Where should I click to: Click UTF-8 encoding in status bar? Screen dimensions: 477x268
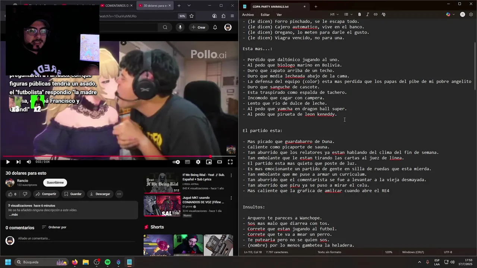[x=448, y=252]
